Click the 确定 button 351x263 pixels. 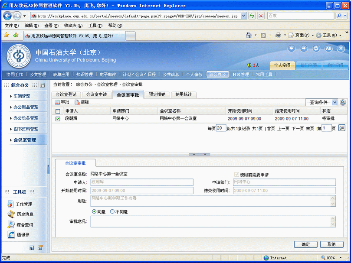click(x=306, y=244)
